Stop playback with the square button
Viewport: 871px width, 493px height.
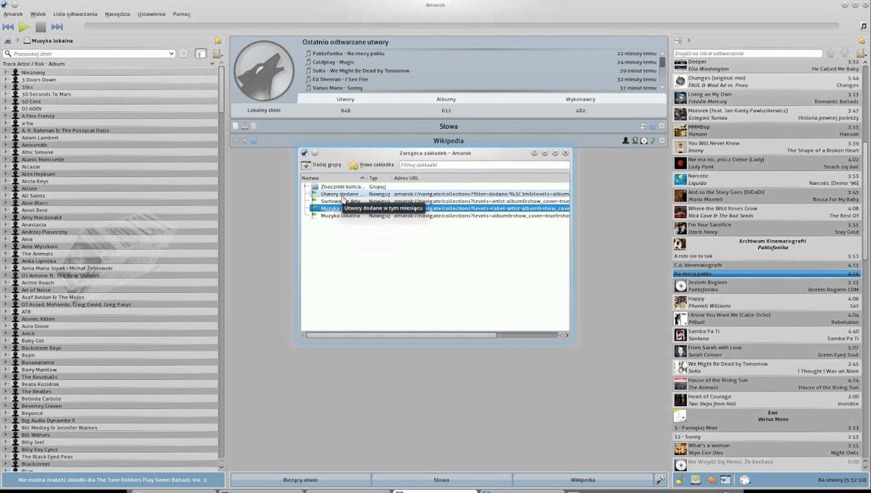point(40,27)
